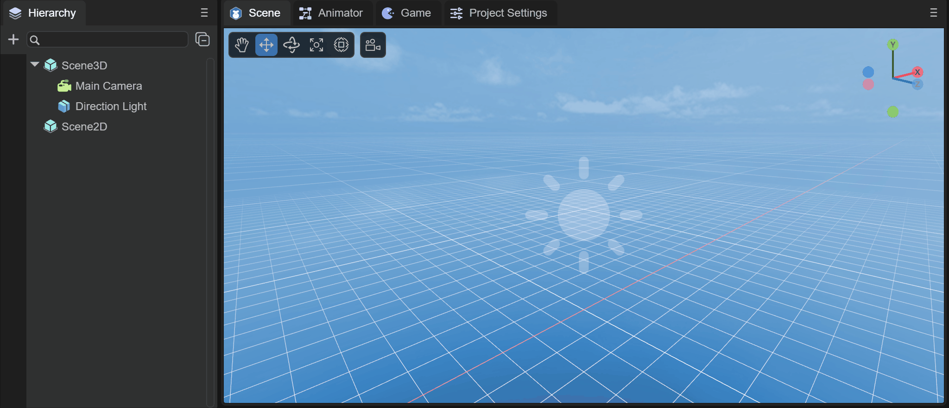The height and width of the screenshot is (408, 949).
Task: Switch to the Animator tab
Action: click(332, 13)
